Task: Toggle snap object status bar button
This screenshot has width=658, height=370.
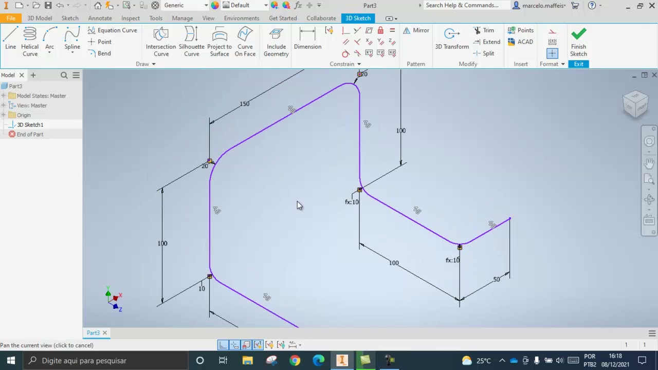Action: click(x=246, y=345)
